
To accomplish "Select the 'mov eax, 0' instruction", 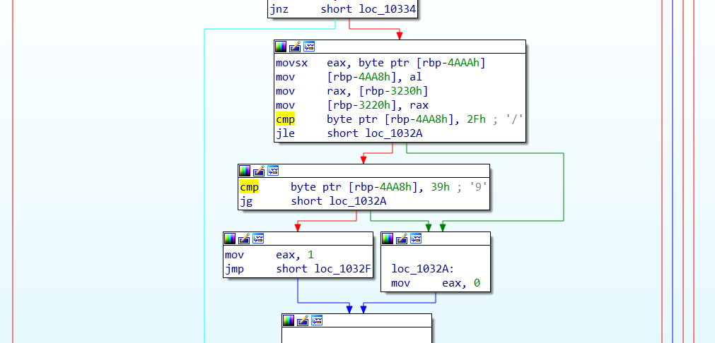I will tap(436, 284).
